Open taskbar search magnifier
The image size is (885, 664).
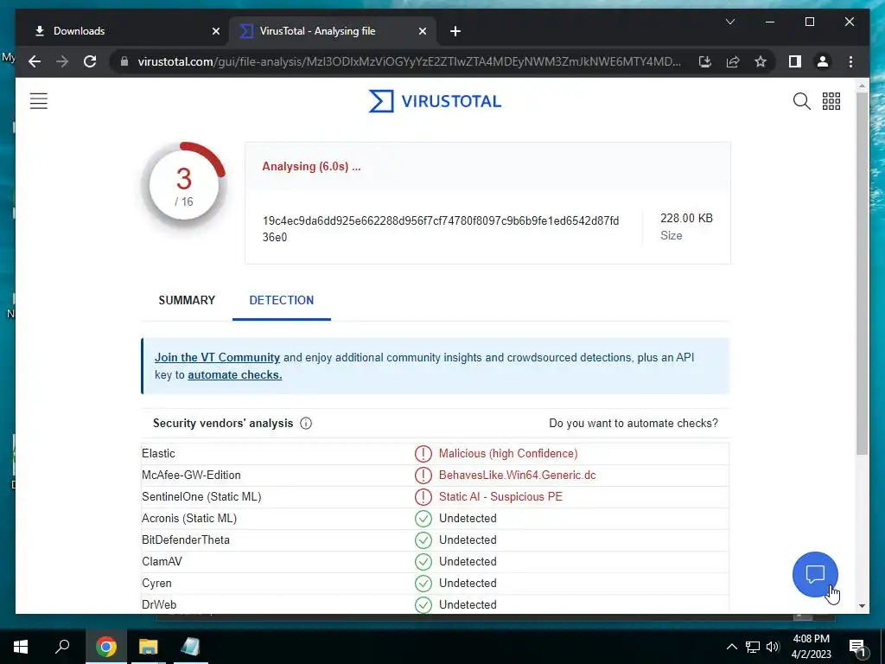(x=62, y=647)
